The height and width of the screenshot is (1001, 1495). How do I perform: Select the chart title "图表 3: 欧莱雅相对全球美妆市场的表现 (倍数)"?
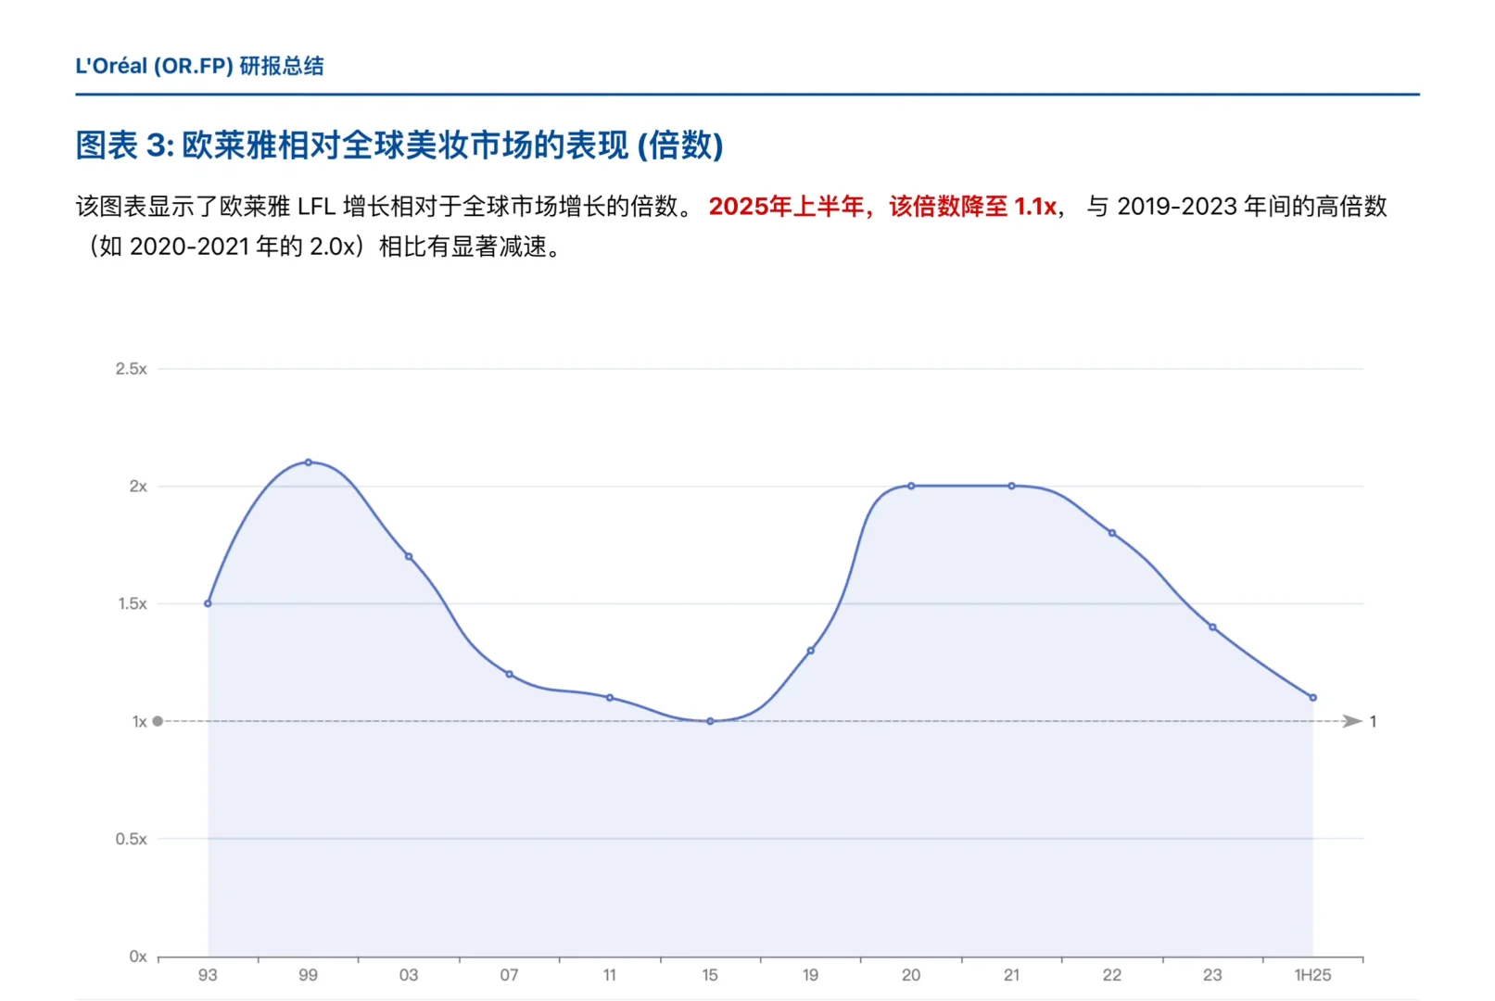pos(399,146)
